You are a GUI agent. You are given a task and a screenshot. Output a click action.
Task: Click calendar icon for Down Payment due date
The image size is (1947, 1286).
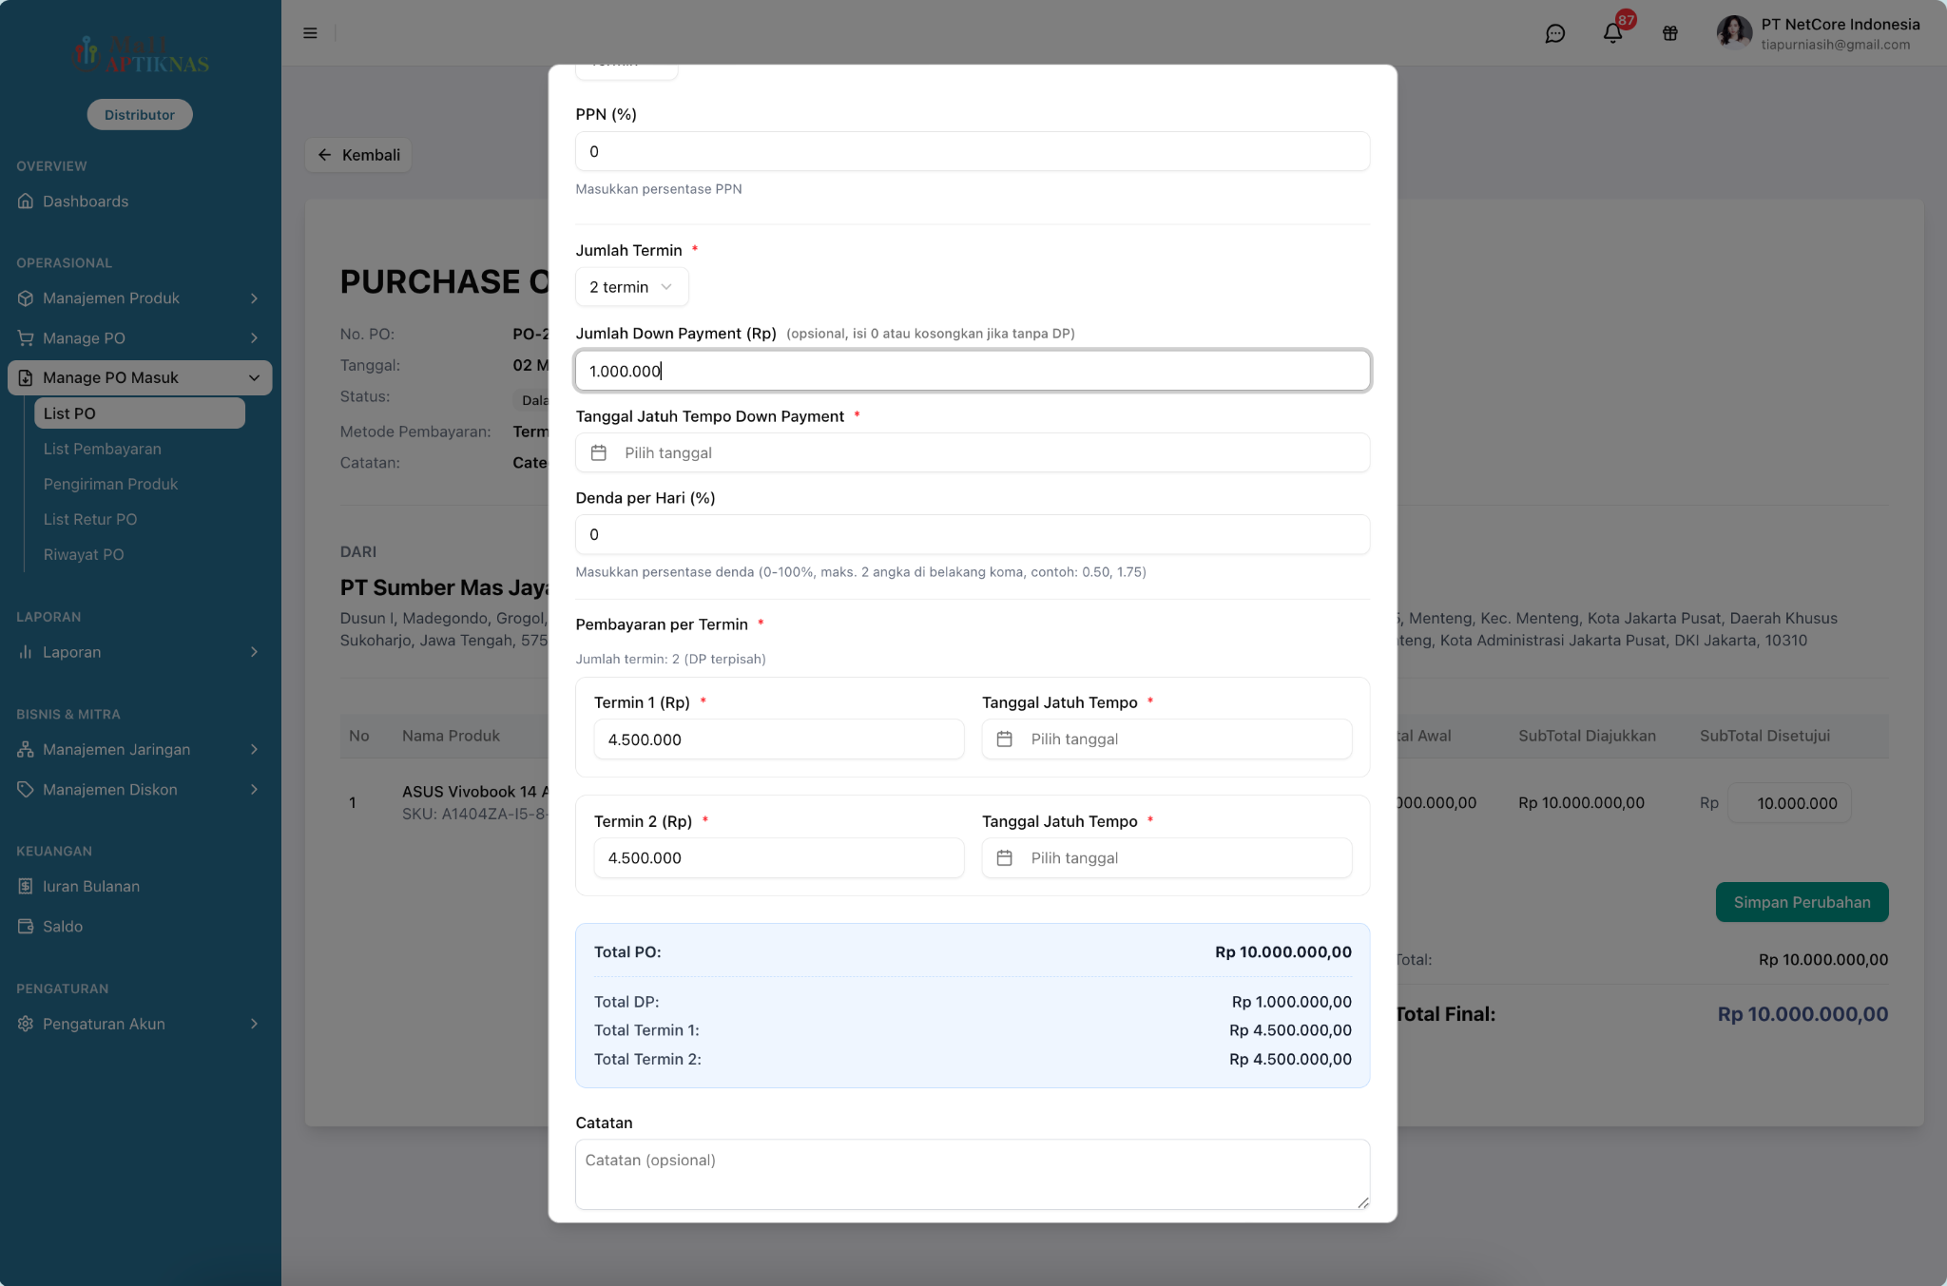point(599,452)
